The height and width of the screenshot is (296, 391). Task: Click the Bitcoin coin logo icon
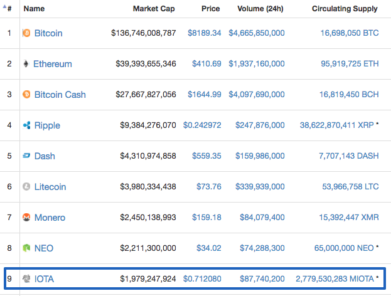[x=26, y=33]
